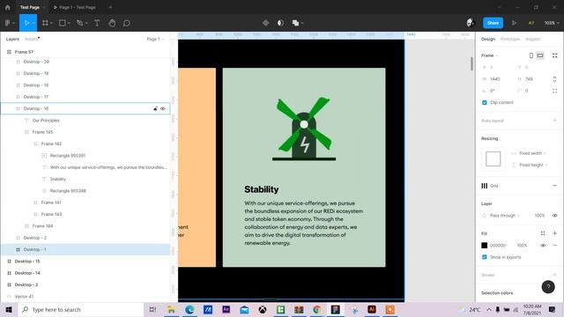Remove the 000000 fill
Viewport: 564px width, 317px height.
click(554, 245)
